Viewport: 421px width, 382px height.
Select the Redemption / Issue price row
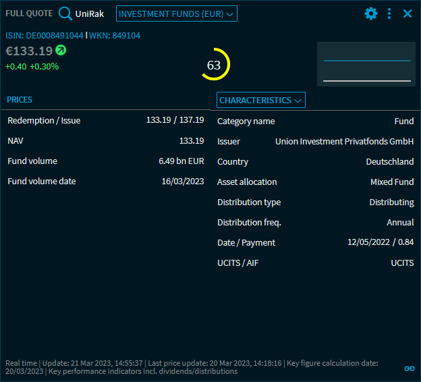pyautogui.click(x=105, y=120)
